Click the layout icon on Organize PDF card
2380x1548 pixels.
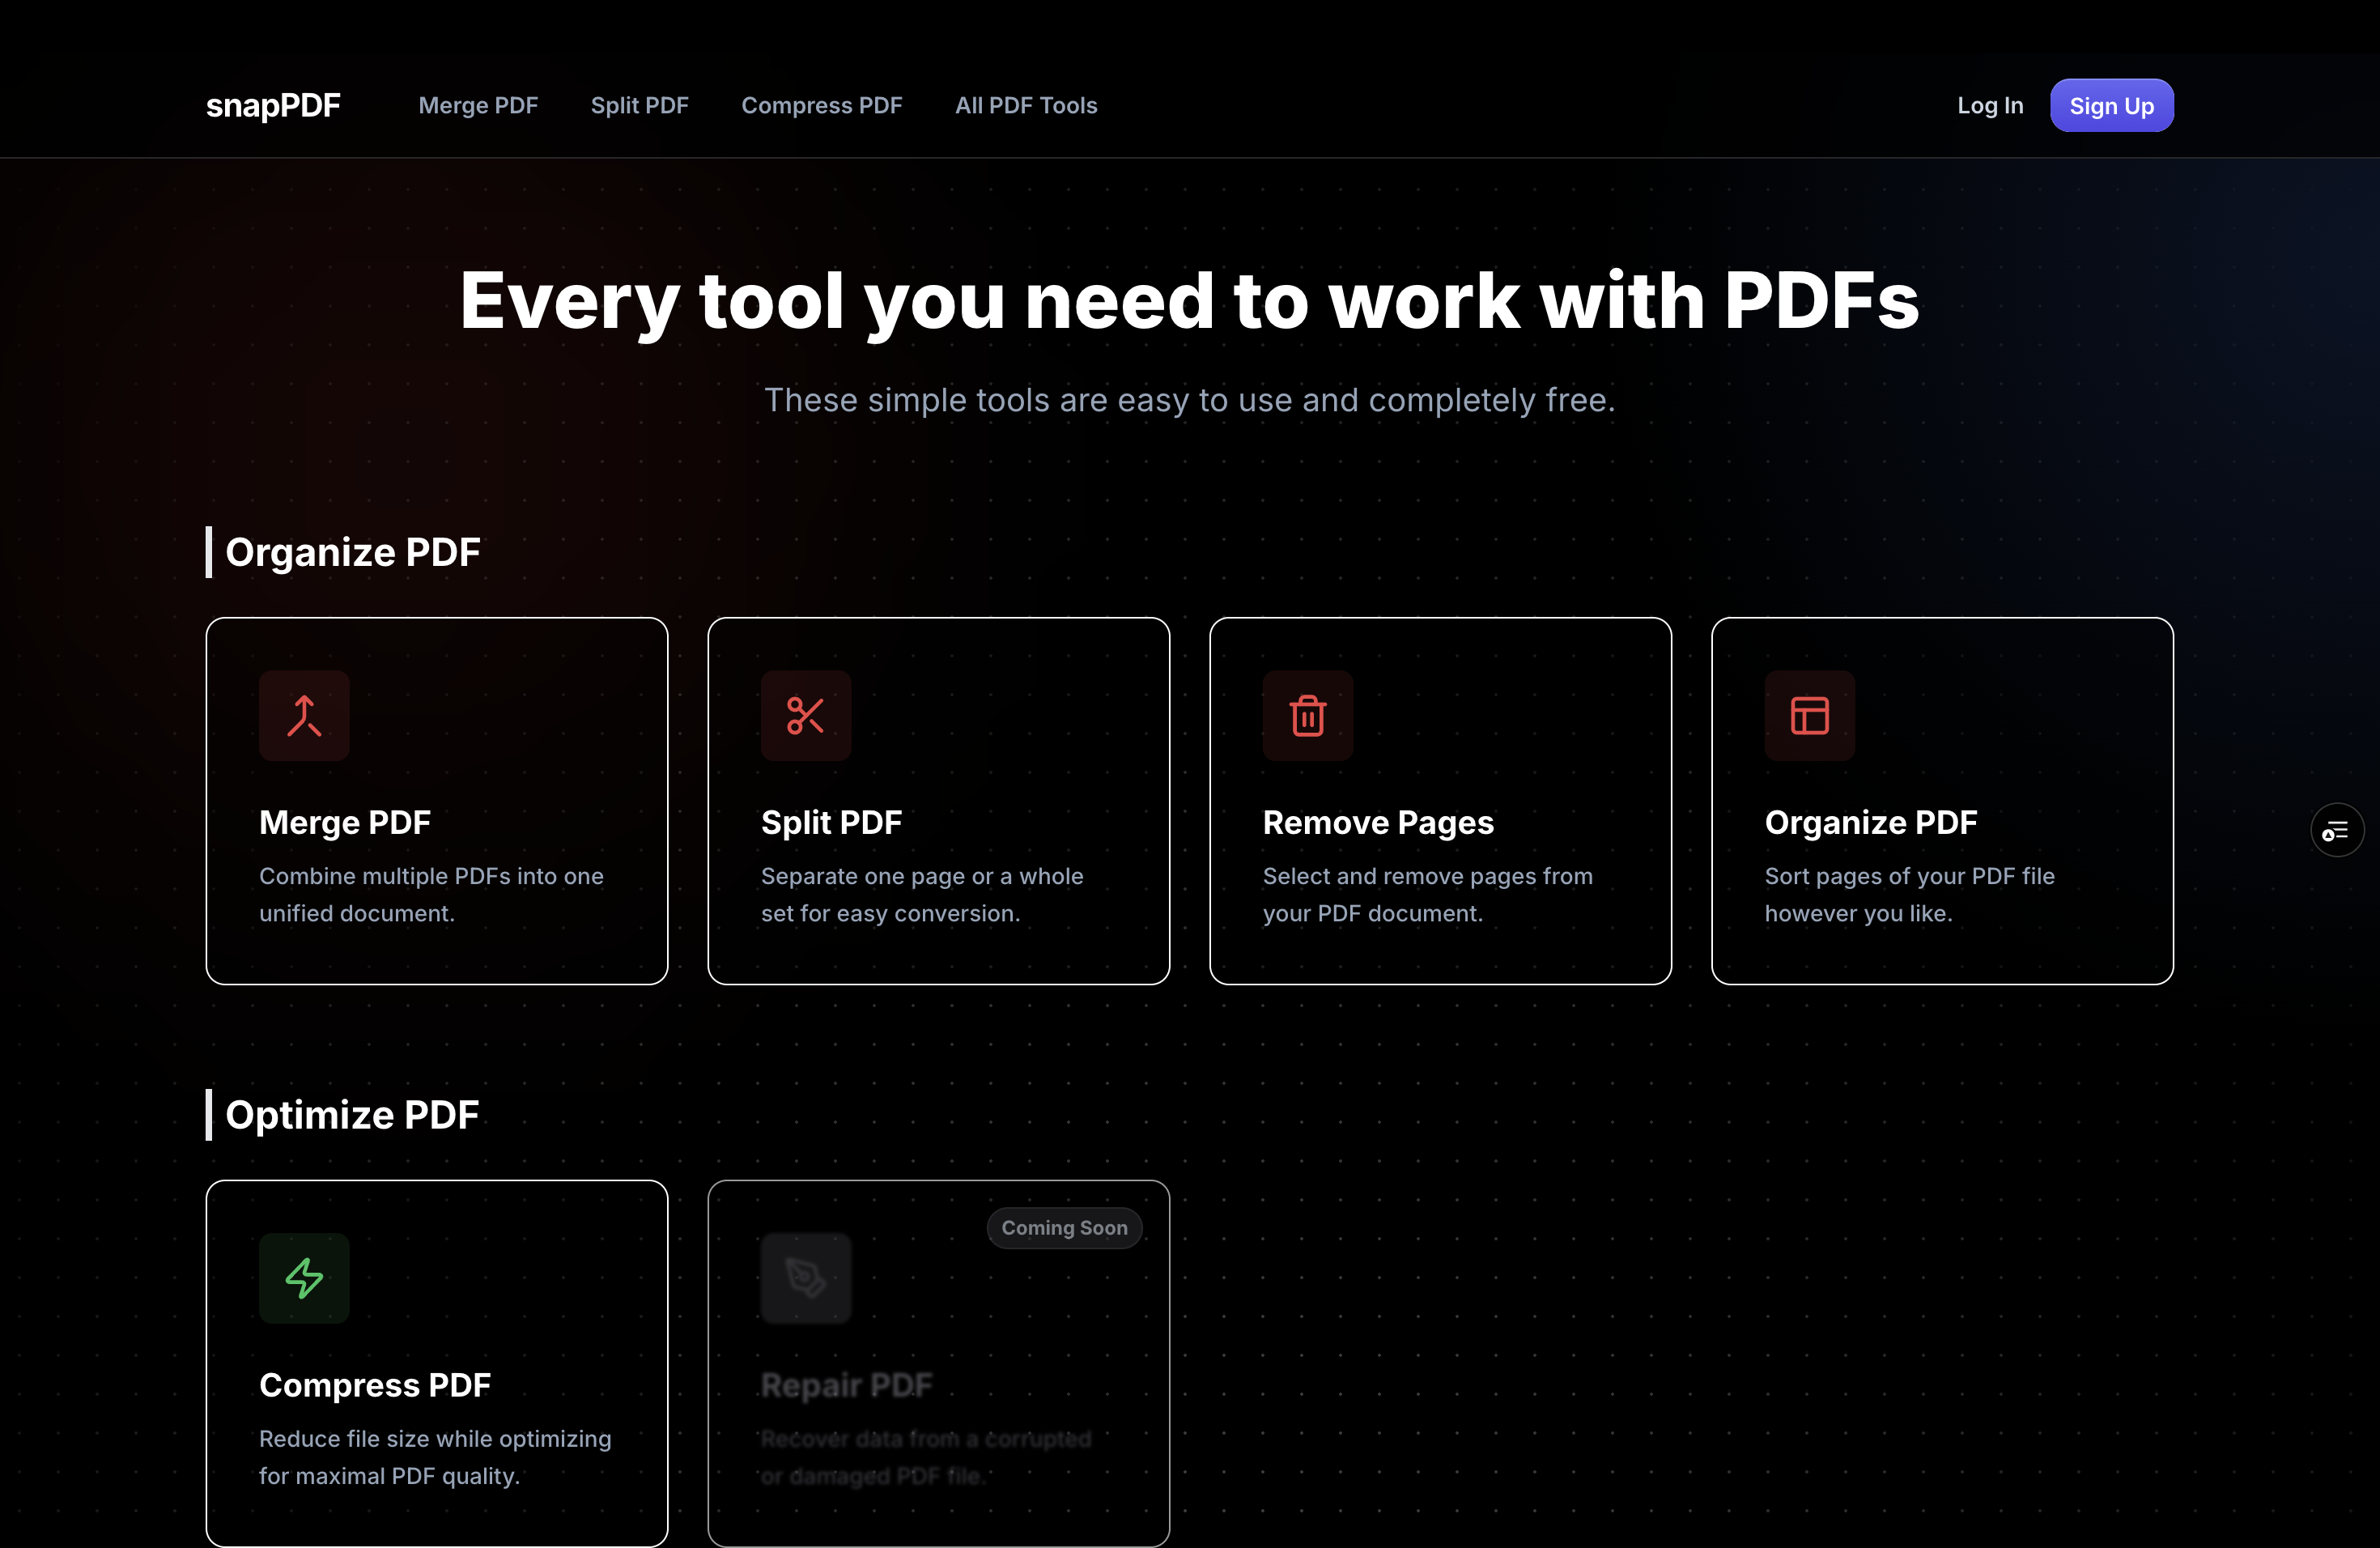(1810, 715)
